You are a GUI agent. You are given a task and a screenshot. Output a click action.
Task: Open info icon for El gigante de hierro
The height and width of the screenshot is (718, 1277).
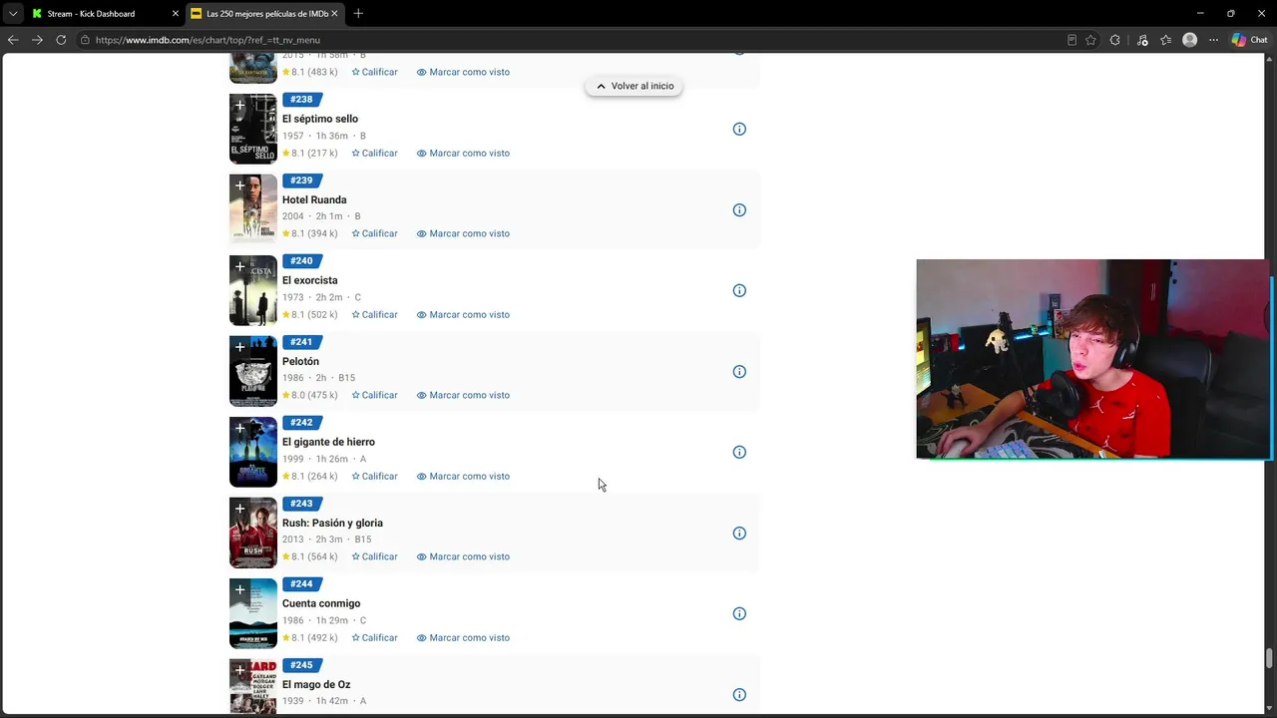(x=739, y=452)
